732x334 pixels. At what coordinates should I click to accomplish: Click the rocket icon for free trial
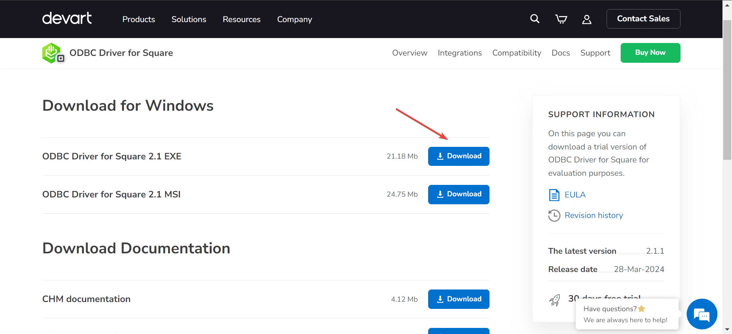555,300
